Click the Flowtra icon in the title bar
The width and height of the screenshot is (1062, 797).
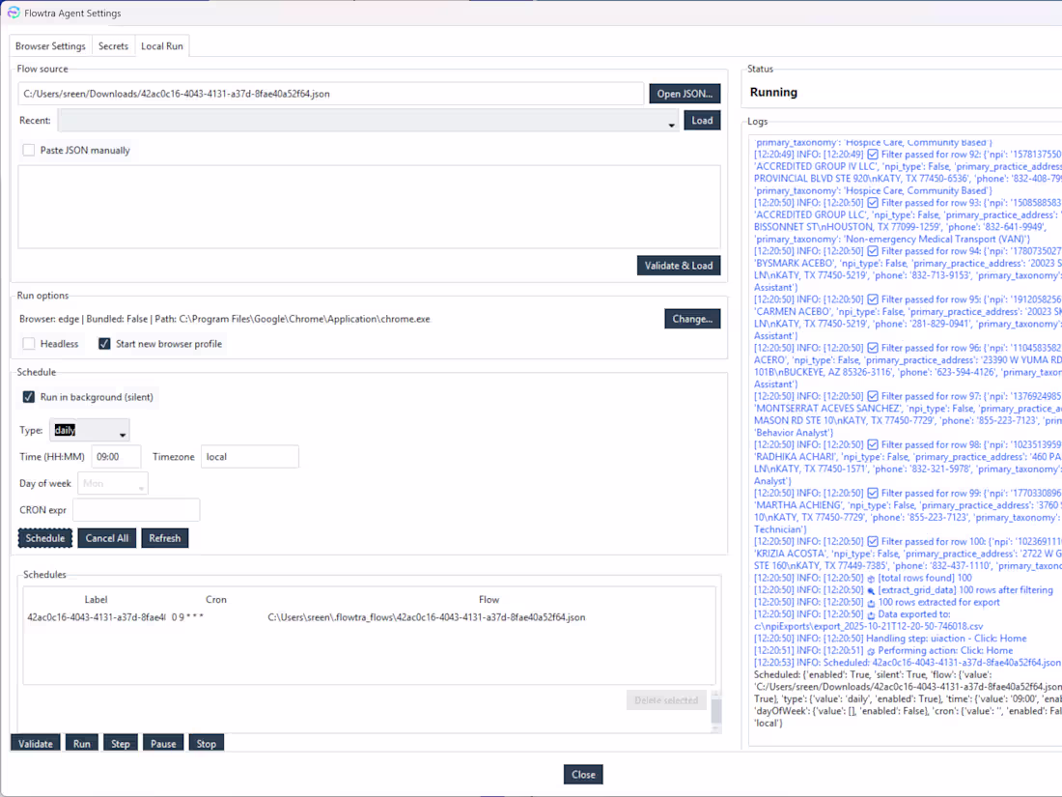(x=14, y=13)
